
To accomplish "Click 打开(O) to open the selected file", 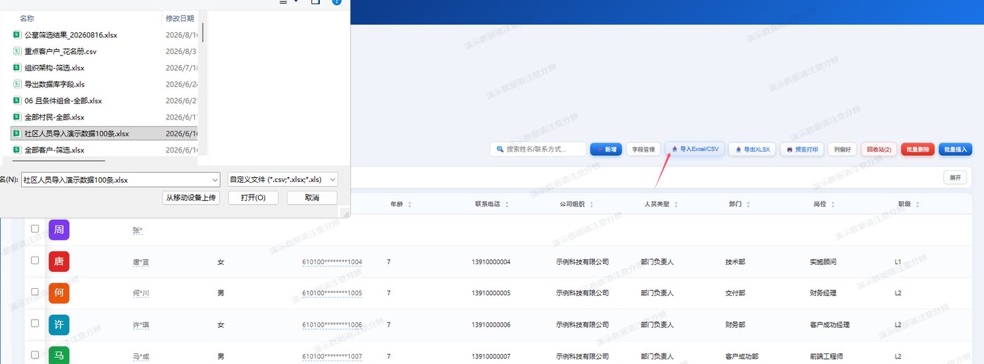I will click(x=253, y=198).
